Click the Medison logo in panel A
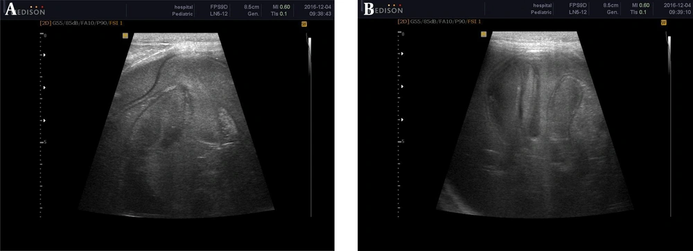This screenshot has width=693, height=251. coord(25,10)
